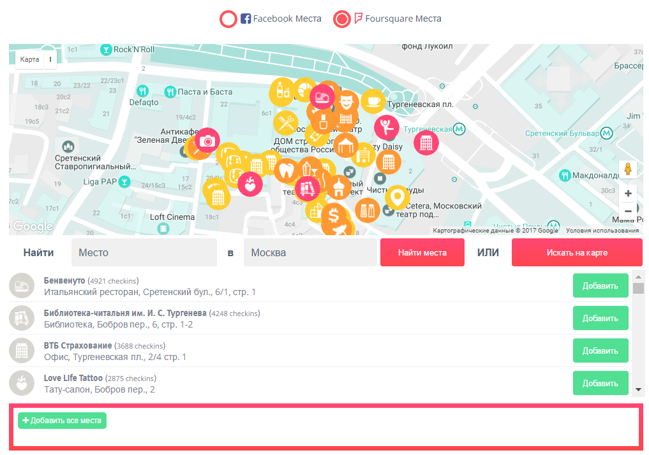Viewport: 649px width, 455px height.
Task: Click the Love Life Tattoo list thumbnail
Action: point(22,383)
